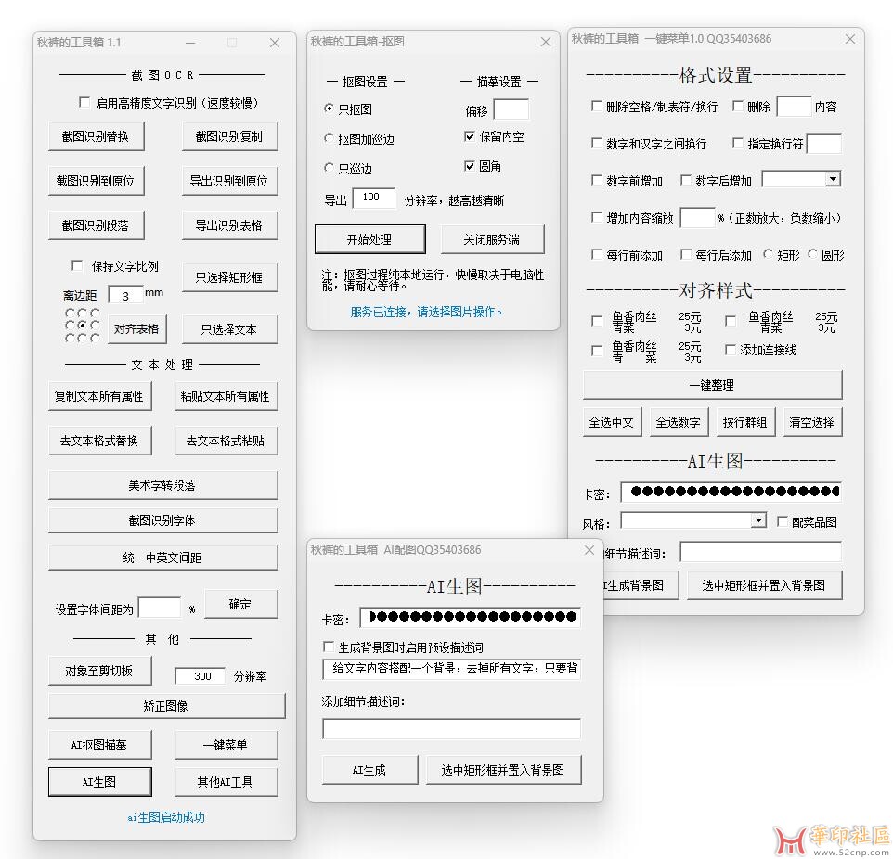Screen dimensions: 893x859
Task: Open the AI抠图描摹 tool
Action: point(98,745)
